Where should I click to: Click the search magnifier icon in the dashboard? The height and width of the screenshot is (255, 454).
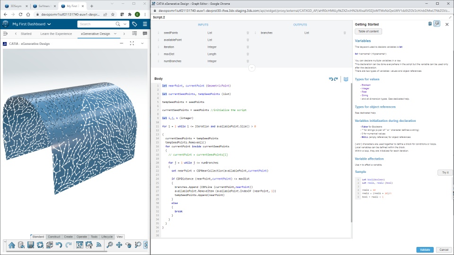(118, 24)
